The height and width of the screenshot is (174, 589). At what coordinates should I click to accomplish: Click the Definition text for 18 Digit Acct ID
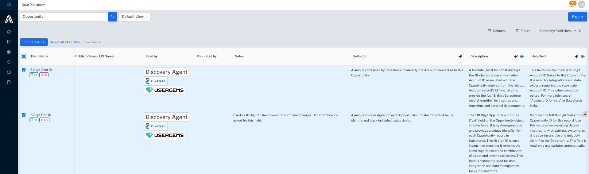(x=407, y=73)
